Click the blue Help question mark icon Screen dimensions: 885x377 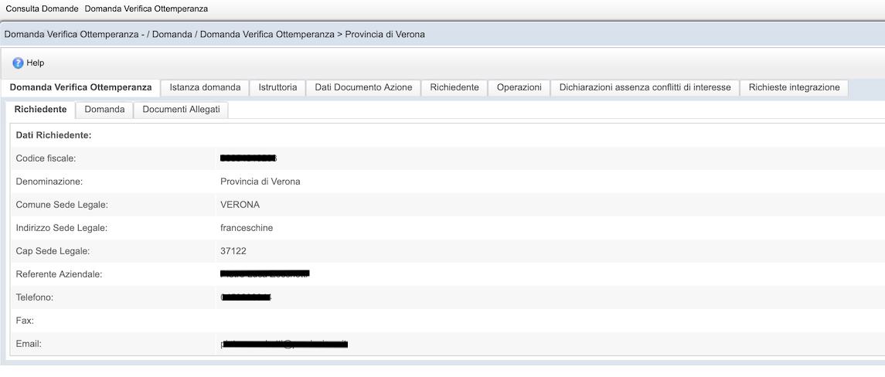click(18, 63)
